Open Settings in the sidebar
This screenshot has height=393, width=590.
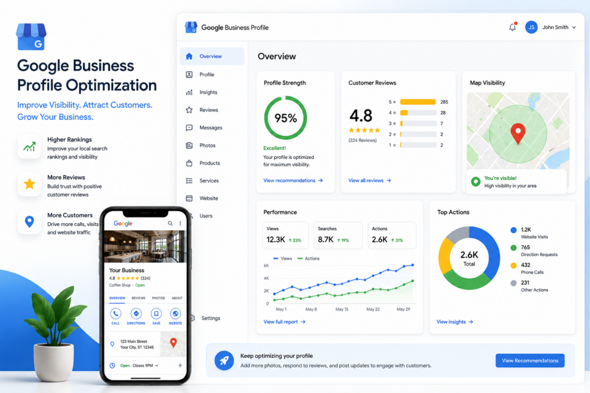coord(212,318)
